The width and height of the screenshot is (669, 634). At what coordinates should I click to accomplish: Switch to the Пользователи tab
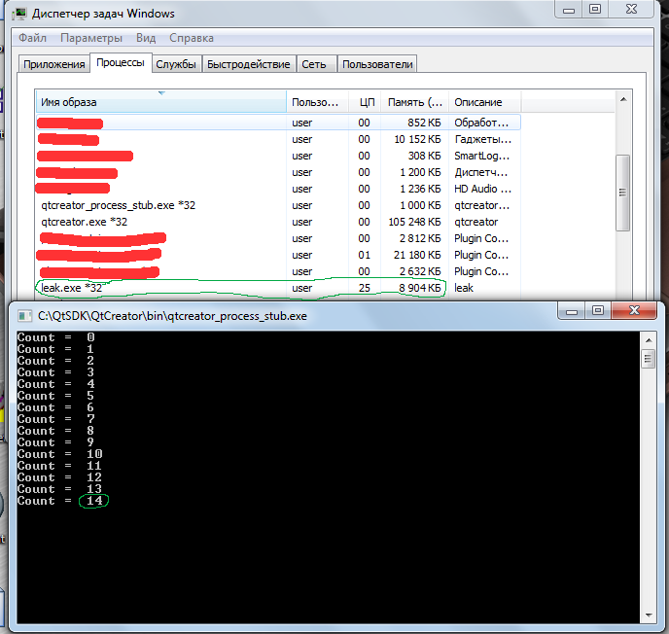point(377,64)
